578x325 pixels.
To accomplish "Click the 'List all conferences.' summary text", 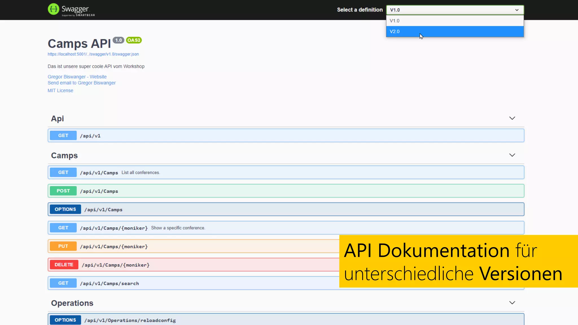I will click(141, 172).
